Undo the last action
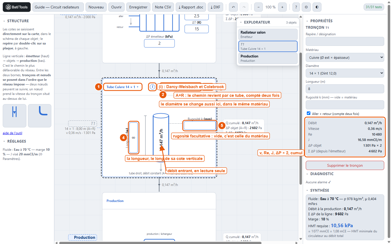Screen dimensions: 391x244 [x=233, y=7]
